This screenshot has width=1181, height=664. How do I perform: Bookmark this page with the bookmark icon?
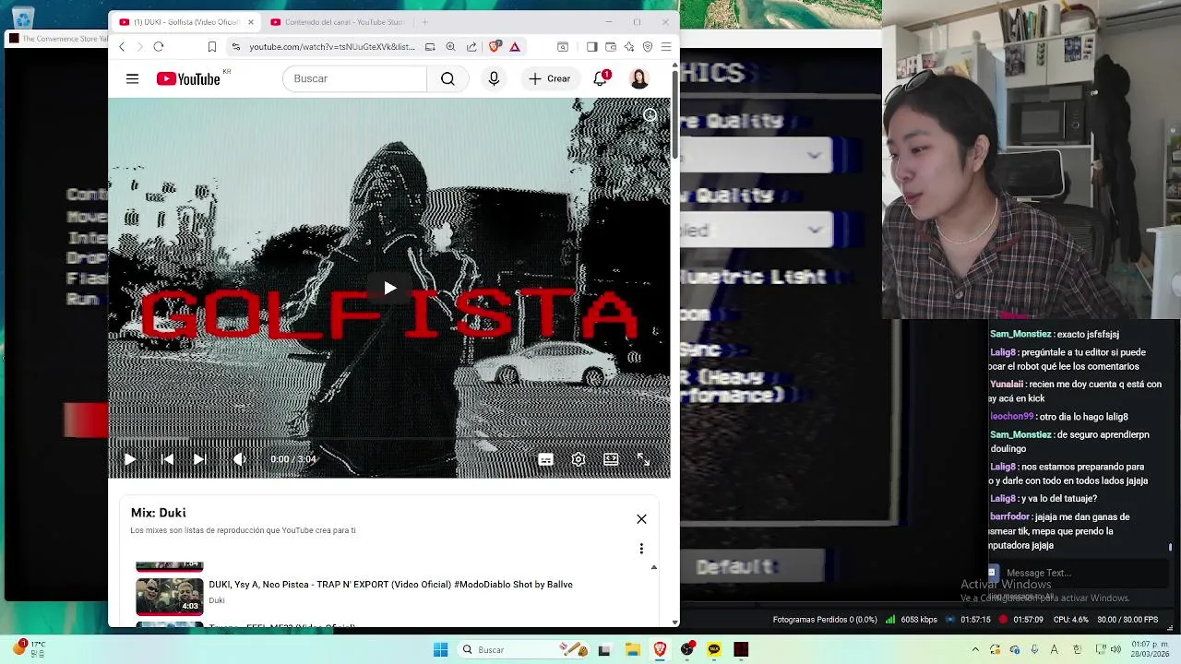pos(211,47)
